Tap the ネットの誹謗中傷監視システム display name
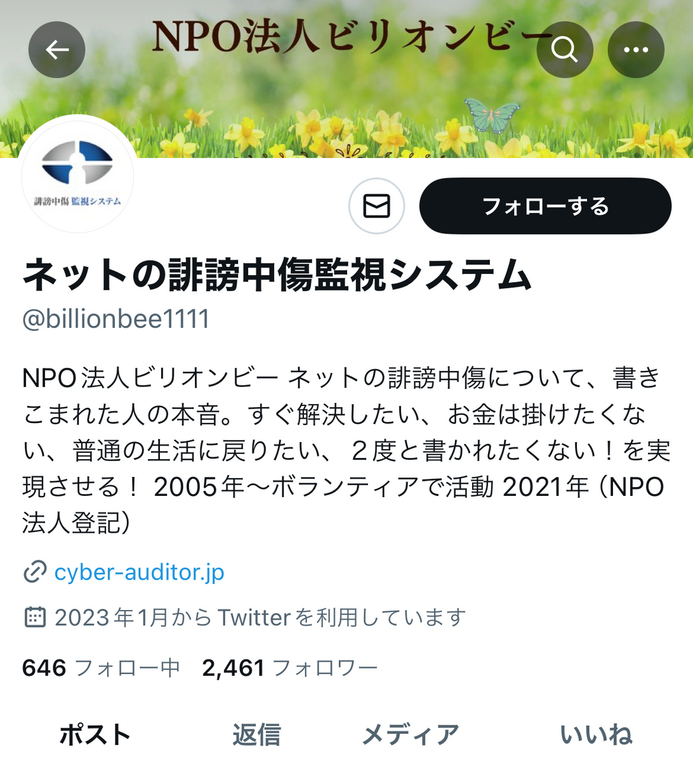Viewport: 693px width, 761px height. click(x=277, y=275)
